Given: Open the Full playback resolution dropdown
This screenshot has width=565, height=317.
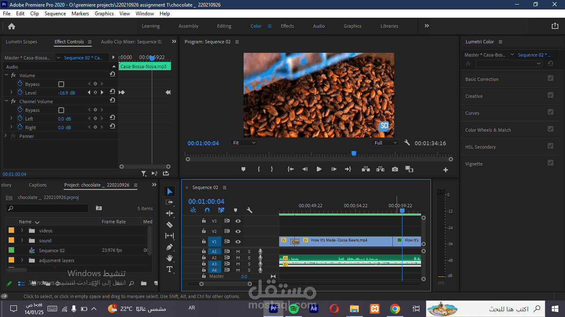Looking at the screenshot, I should pos(385,143).
